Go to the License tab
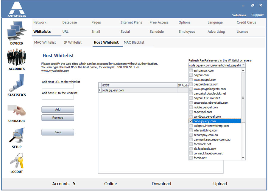The height and width of the screenshot is (191, 268). click(242, 31)
